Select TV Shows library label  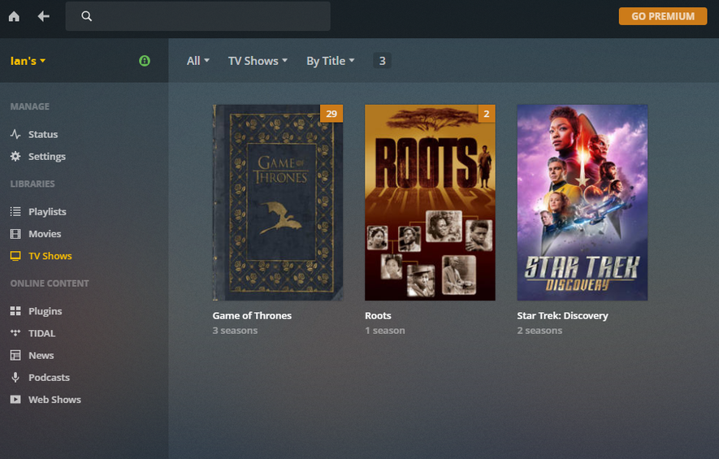coord(50,256)
